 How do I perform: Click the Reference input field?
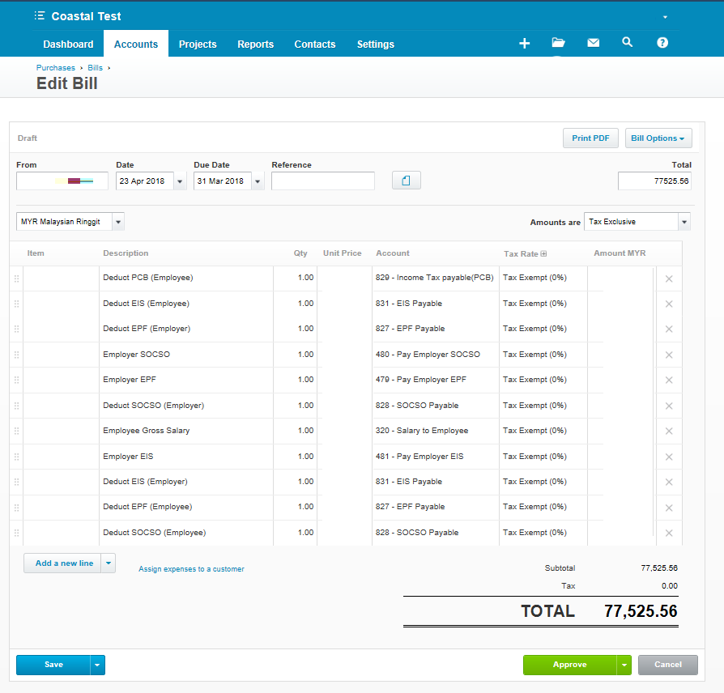pos(323,181)
